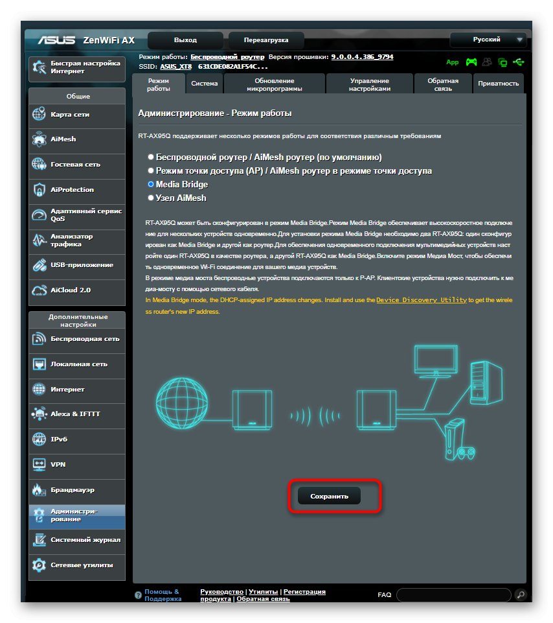Open the Утилиты link in footer
The height and width of the screenshot is (623, 553).
click(x=263, y=592)
